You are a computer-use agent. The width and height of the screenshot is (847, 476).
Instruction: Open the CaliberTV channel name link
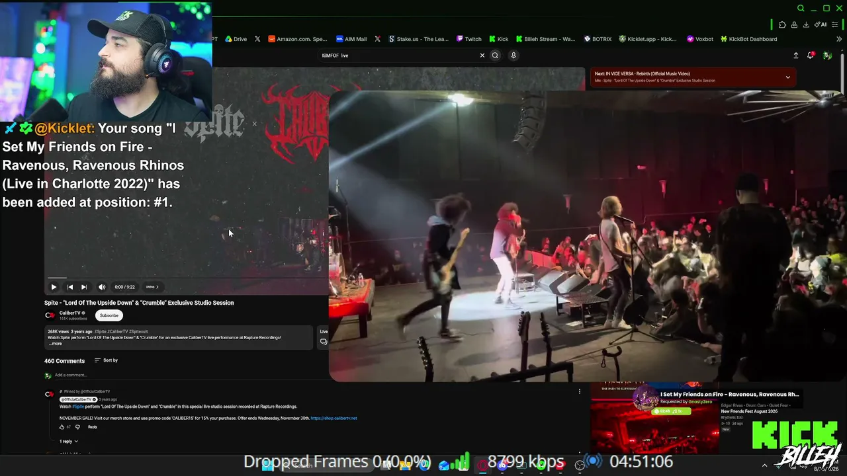click(x=70, y=313)
